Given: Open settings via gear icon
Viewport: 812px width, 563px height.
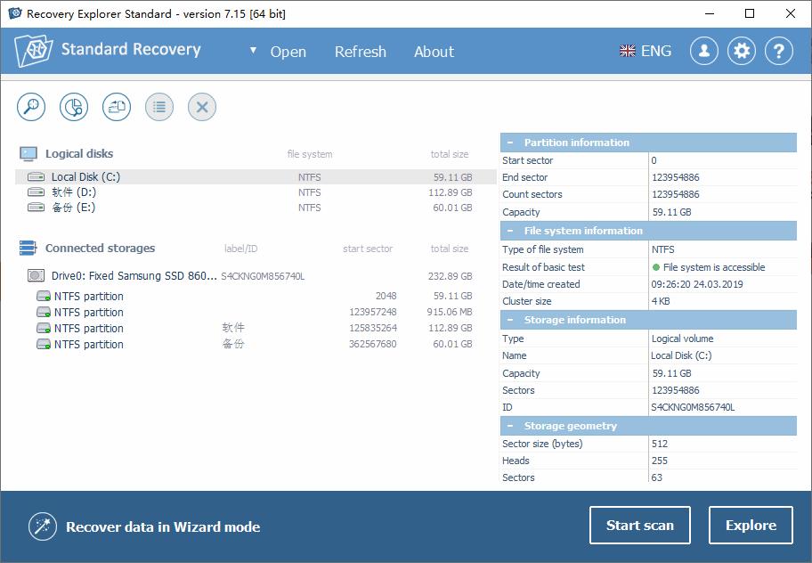Looking at the screenshot, I should tap(742, 51).
